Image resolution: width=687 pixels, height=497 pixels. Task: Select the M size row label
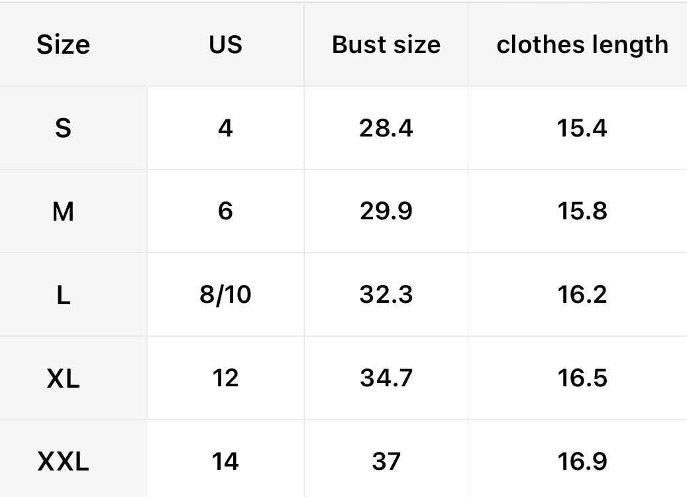point(63,211)
